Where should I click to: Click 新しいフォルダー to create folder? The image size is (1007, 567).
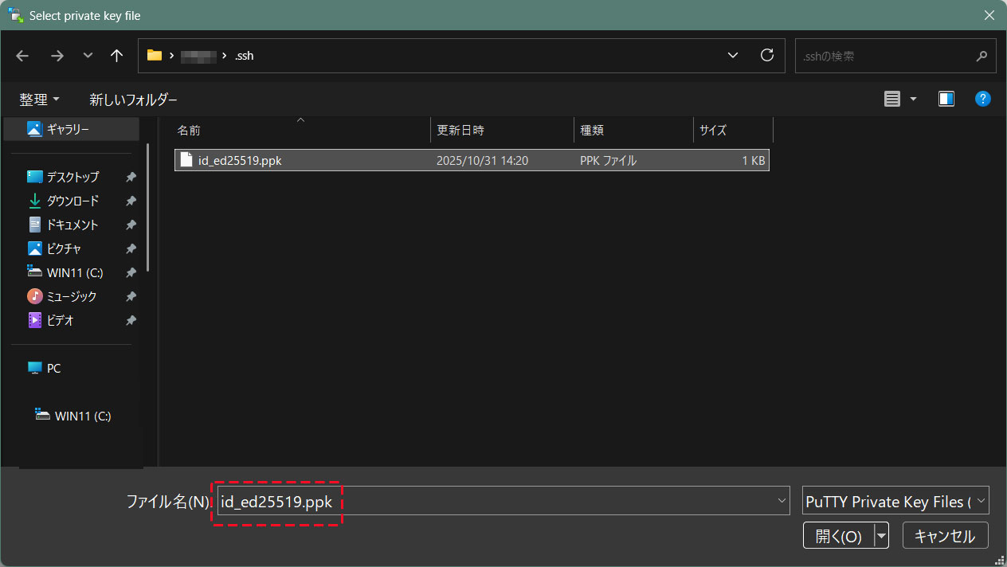pyautogui.click(x=133, y=100)
